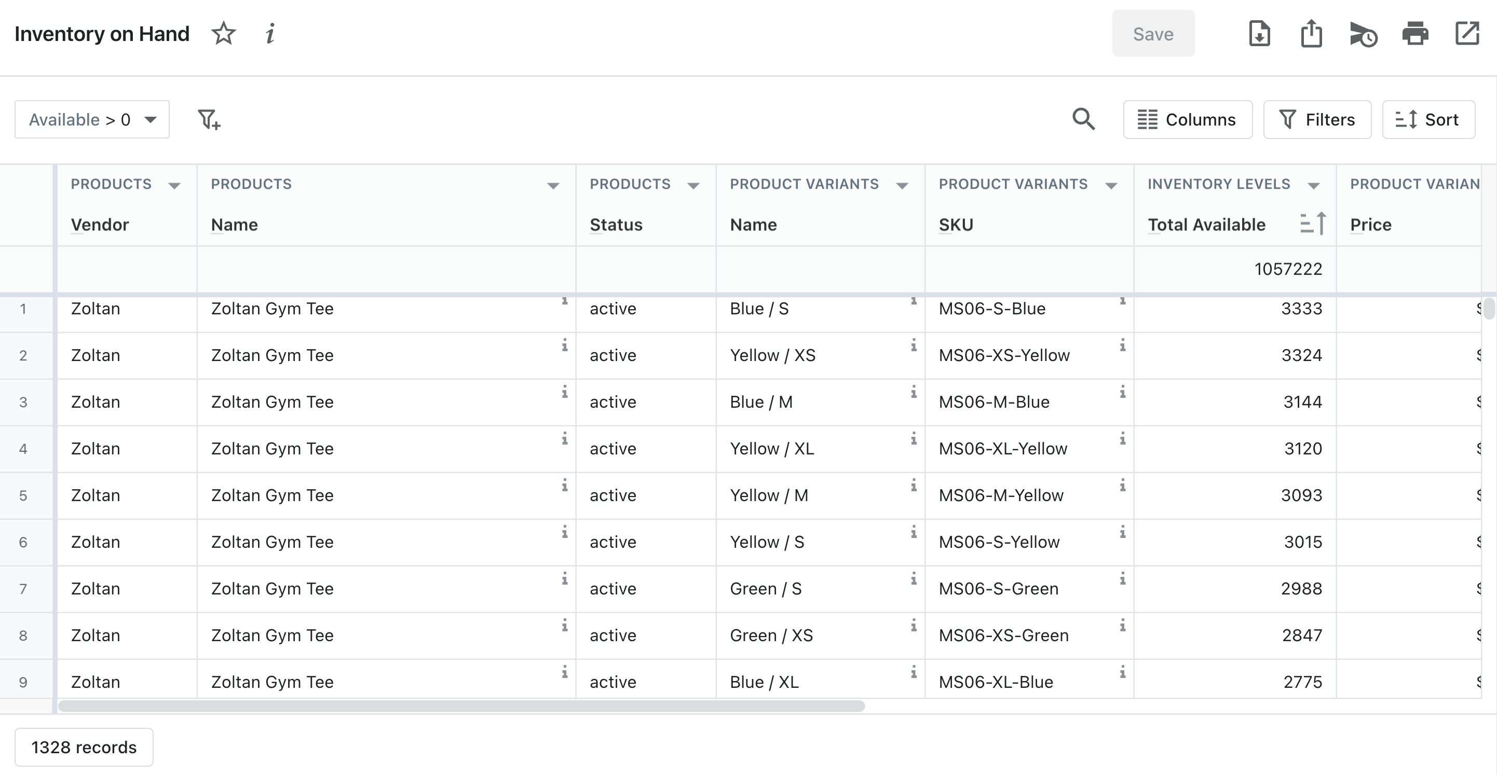Image resolution: width=1497 pixels, height=775 pixels.
Task: Open report info icon beside title
Action: click(x=270, y=34)
